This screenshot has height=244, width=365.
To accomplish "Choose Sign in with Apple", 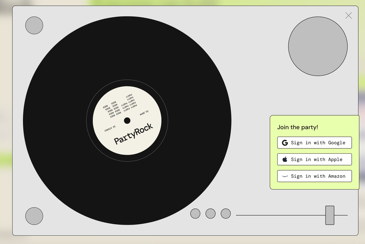I will 314,159.
